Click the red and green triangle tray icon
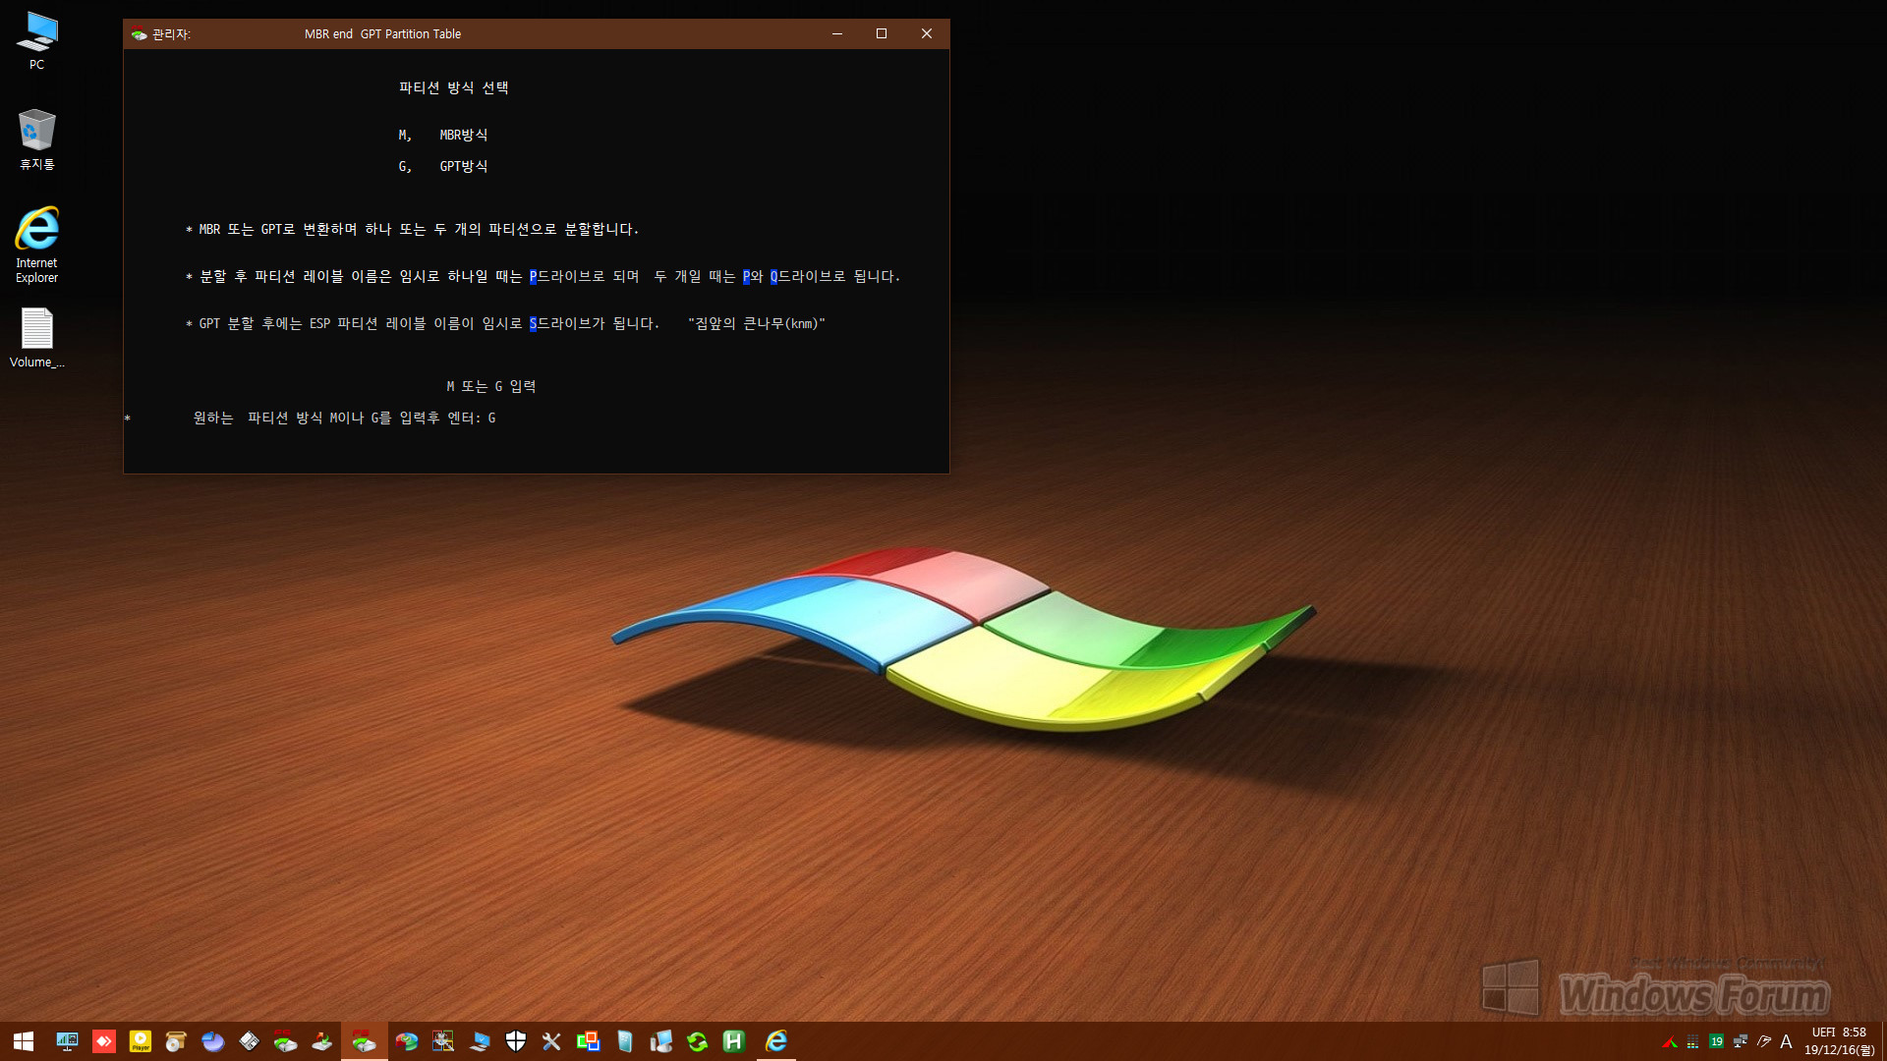 (x=1669, y=1041)
